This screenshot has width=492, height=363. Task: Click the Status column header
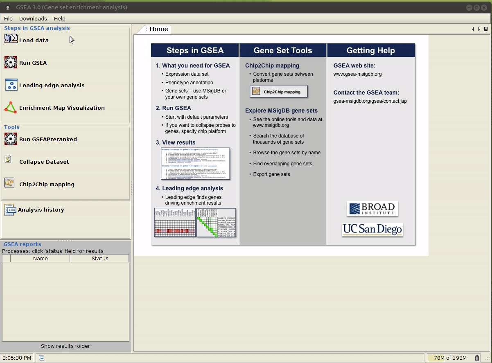[x=100, y=259]
